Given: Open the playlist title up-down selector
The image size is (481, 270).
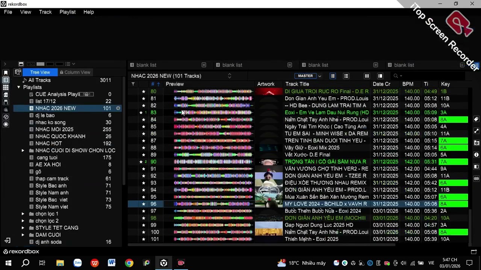Looking at the screenshot, I should coord(229,76).
